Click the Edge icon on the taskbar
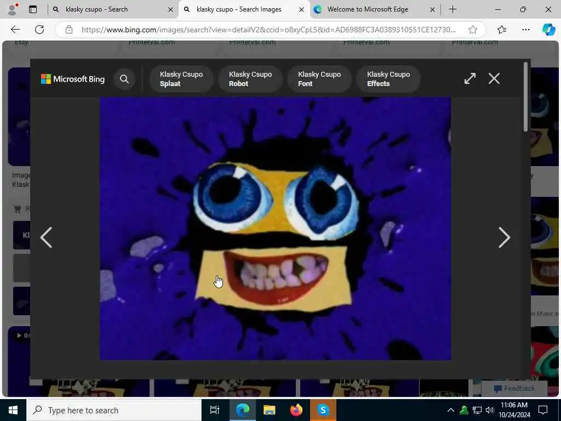561x421 pixels. click(243, 410)
